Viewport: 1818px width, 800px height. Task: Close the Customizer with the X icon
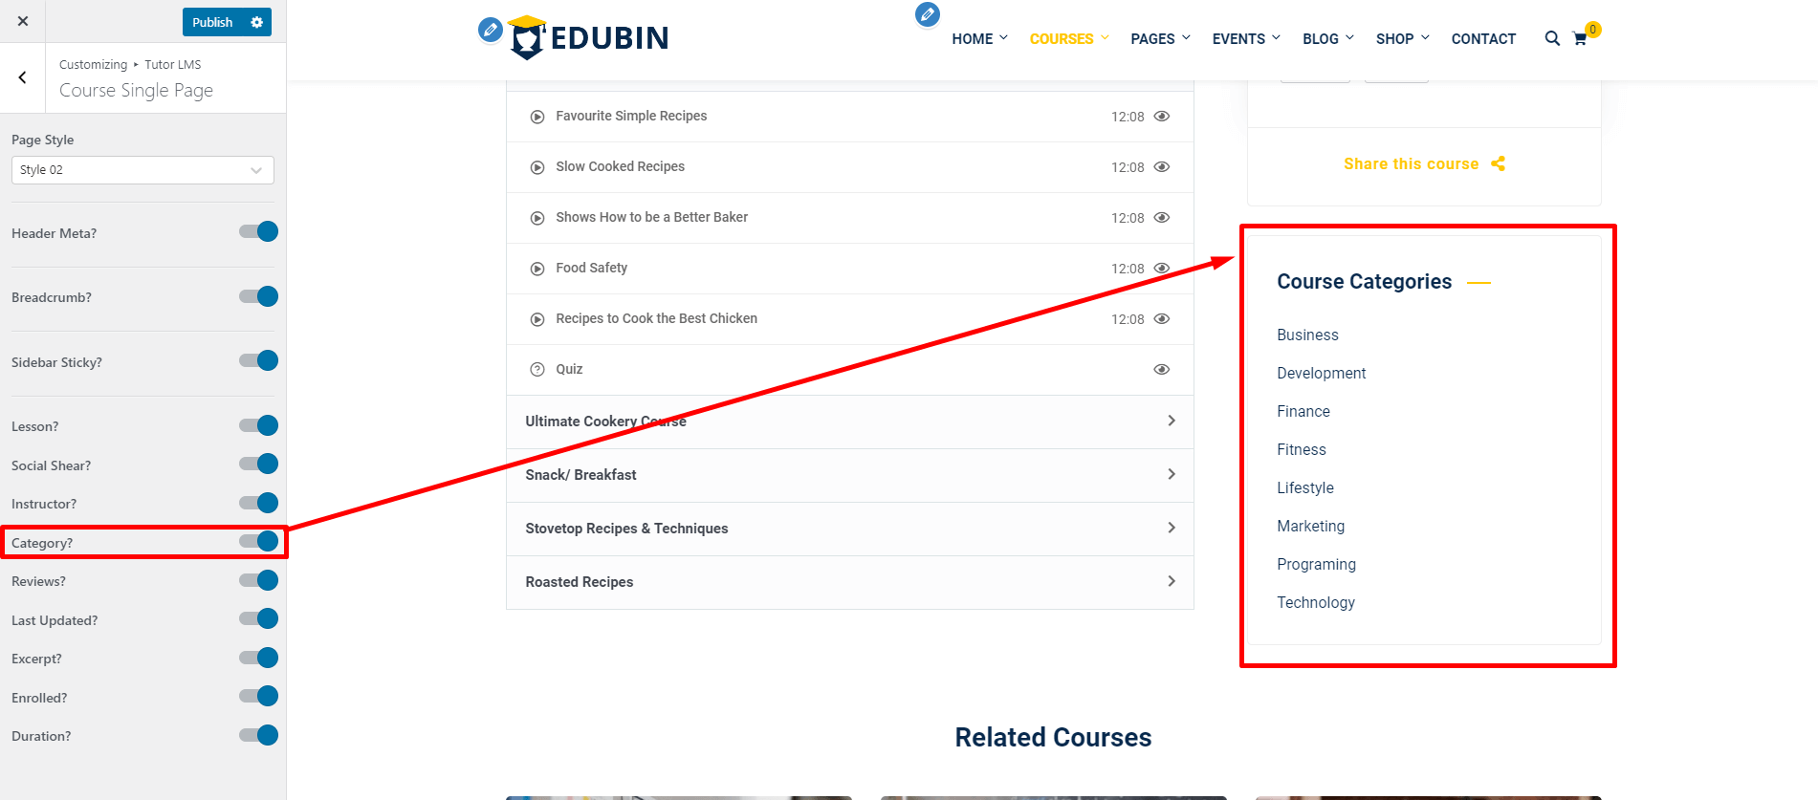click(x=23, y=21)
